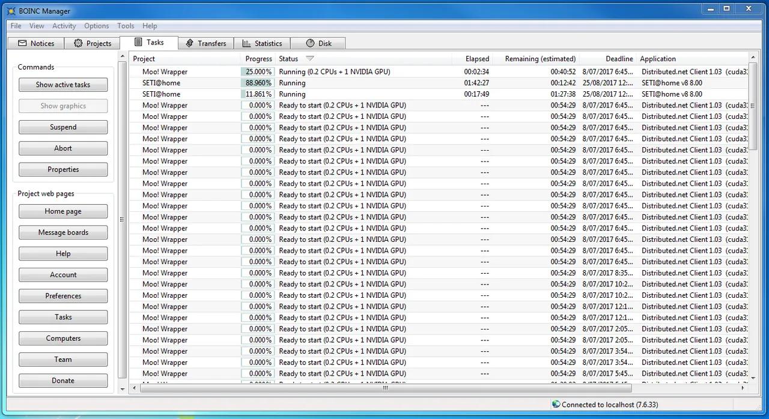
Task: Open the Preferences web page
Action: (x=63, y=296)
